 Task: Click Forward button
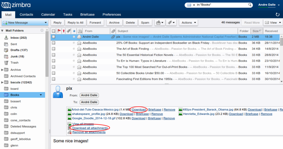tap(95, 23)
